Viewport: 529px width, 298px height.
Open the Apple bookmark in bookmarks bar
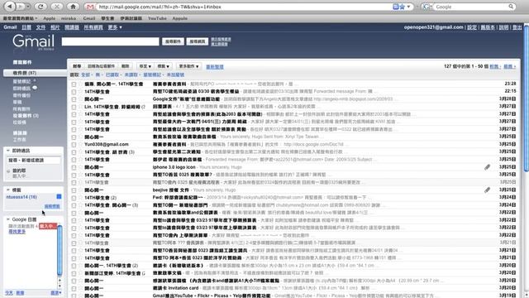click(x=50, y=18)
